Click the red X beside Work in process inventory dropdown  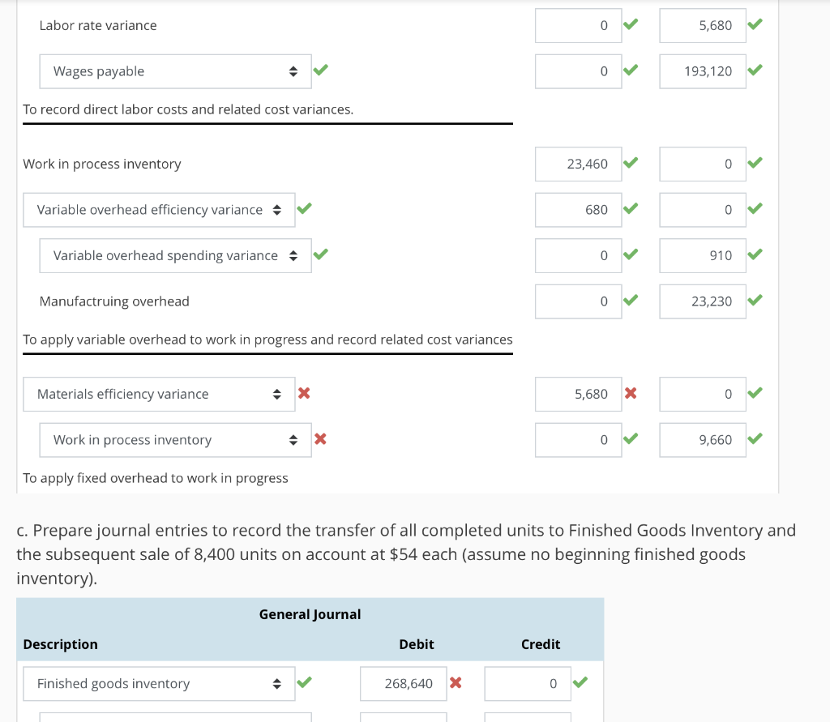(x=321, y=439)
